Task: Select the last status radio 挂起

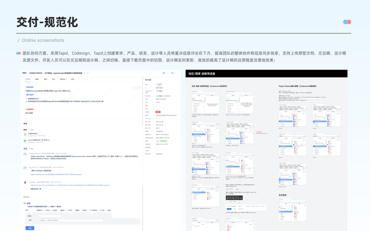Action: coord(107,210)
